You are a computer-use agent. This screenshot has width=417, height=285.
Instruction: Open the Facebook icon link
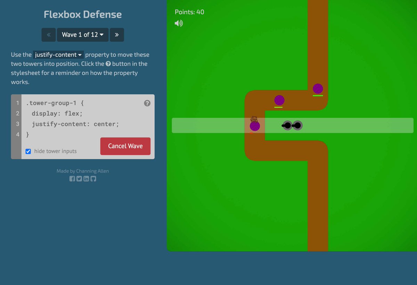(72, 178)
